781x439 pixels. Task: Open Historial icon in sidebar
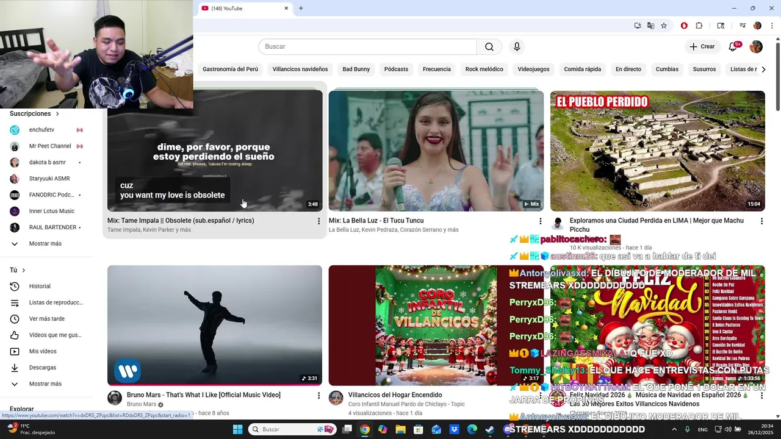coord(15,287)
